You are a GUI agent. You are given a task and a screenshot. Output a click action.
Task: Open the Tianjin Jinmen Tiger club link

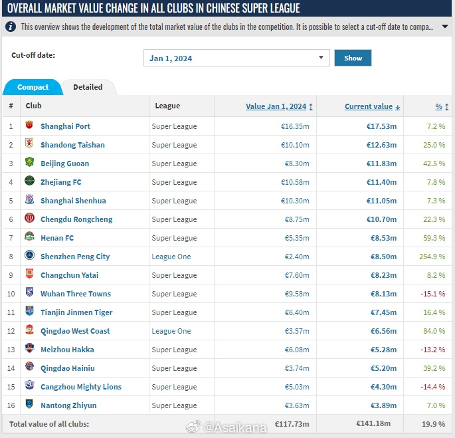pos(76,312)
